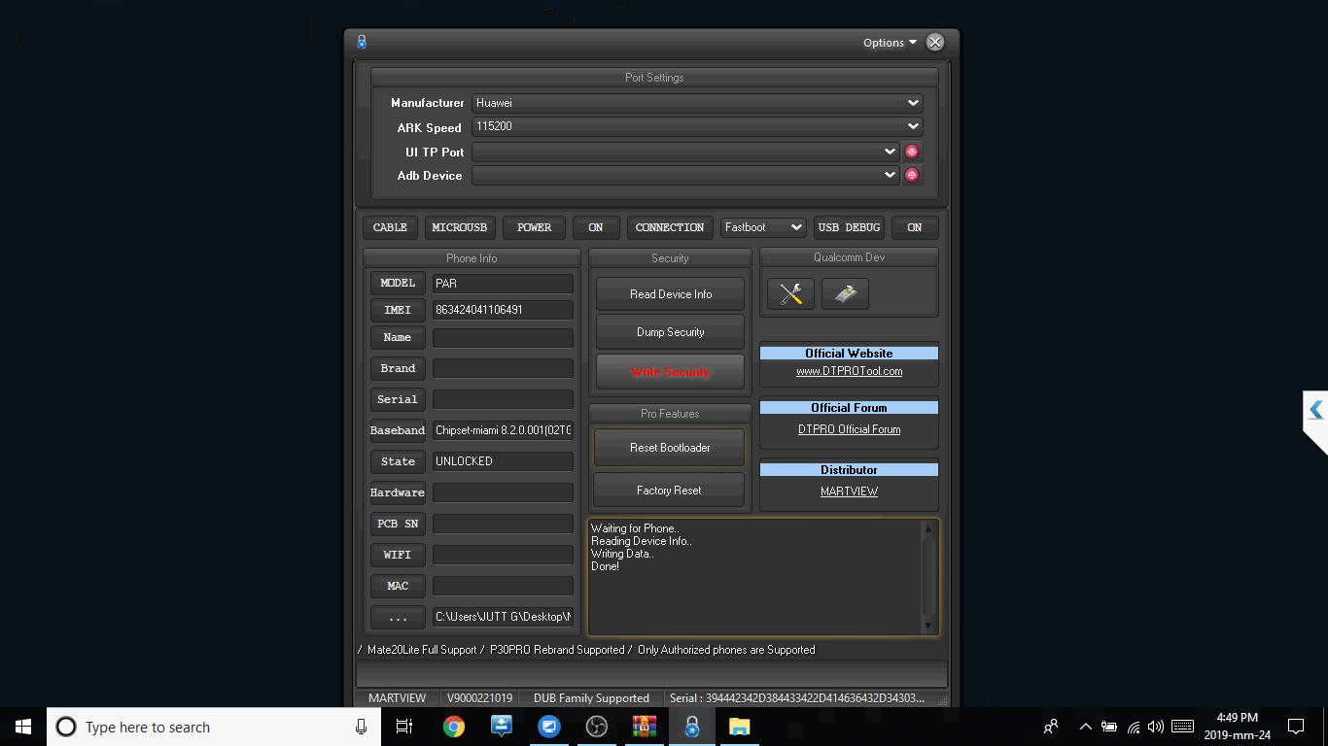Click the blue side-panel arrow at screen edge
The height and width of the screenshot is (746, 1328).
1316,410
